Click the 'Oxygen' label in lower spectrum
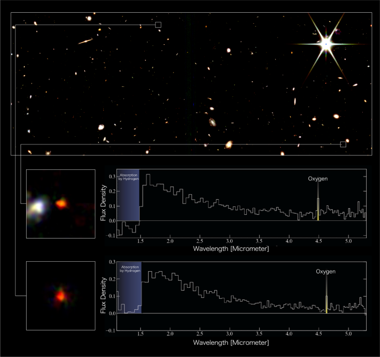380x357 pixels. 326,271
